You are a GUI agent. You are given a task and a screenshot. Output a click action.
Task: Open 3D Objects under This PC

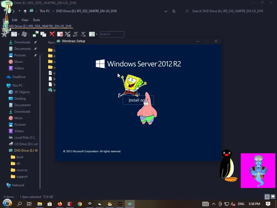[x=22, y=92]
